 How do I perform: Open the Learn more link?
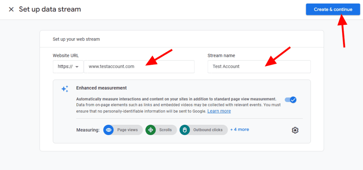[x=219, y=111]
